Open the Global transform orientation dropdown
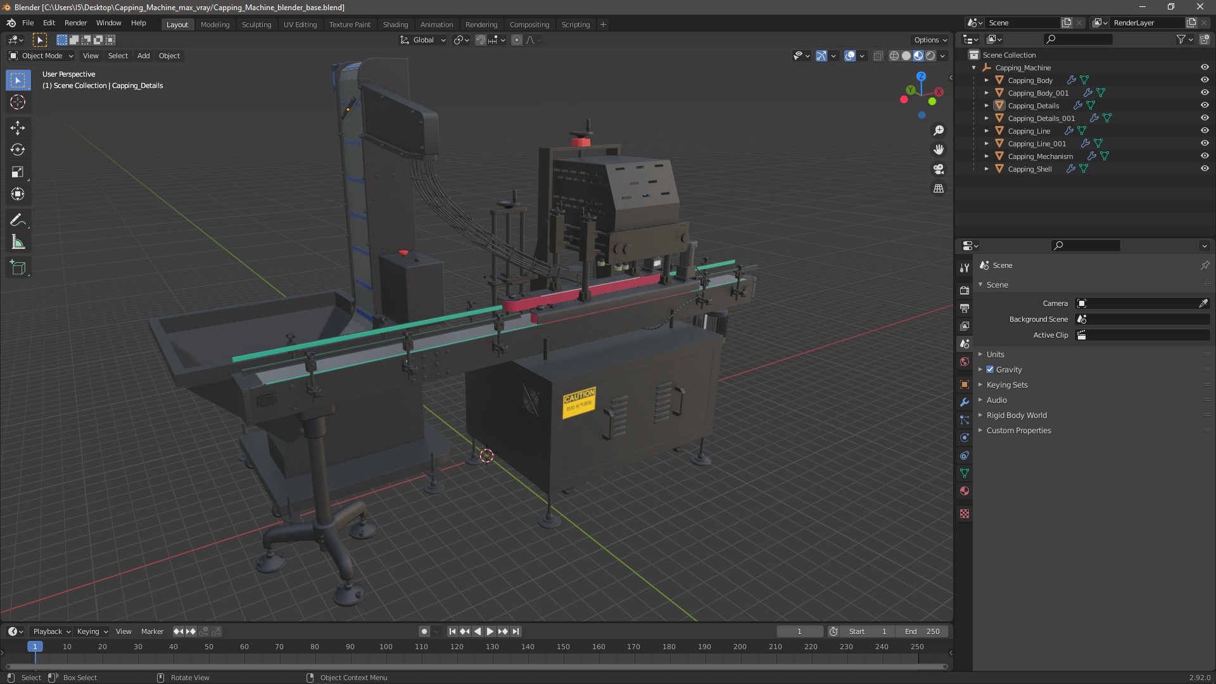Image resolution: width=1216 pixels, height=684 pixels. pyautogui.click(x=423, y=40)
